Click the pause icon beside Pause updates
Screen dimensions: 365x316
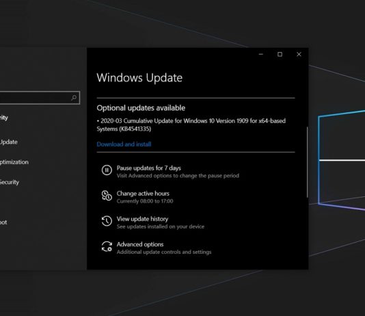107,170
